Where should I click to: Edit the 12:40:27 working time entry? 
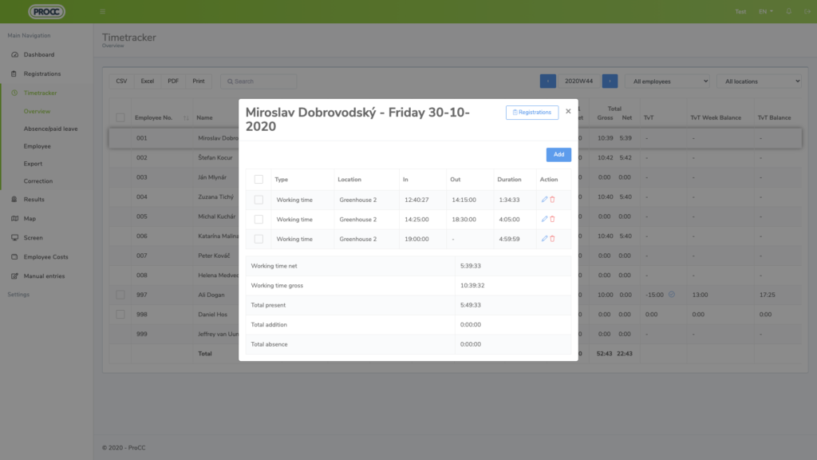point(544,200)
